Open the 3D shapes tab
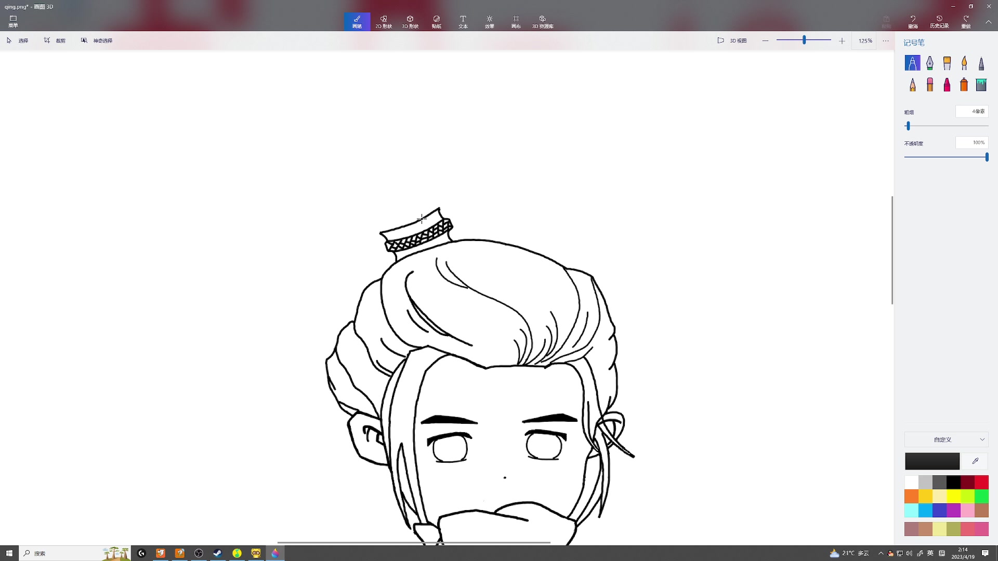This screenshot has width=998, height=561. coord(410,22)
